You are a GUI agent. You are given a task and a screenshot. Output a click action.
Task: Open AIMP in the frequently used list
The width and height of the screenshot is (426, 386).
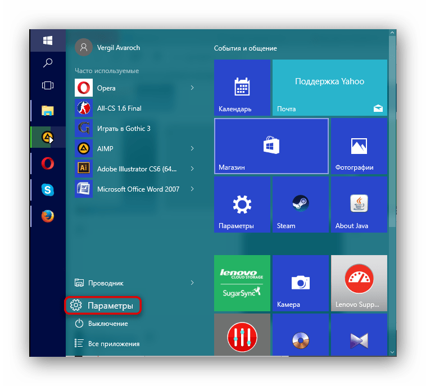click(x=135, y=148)
